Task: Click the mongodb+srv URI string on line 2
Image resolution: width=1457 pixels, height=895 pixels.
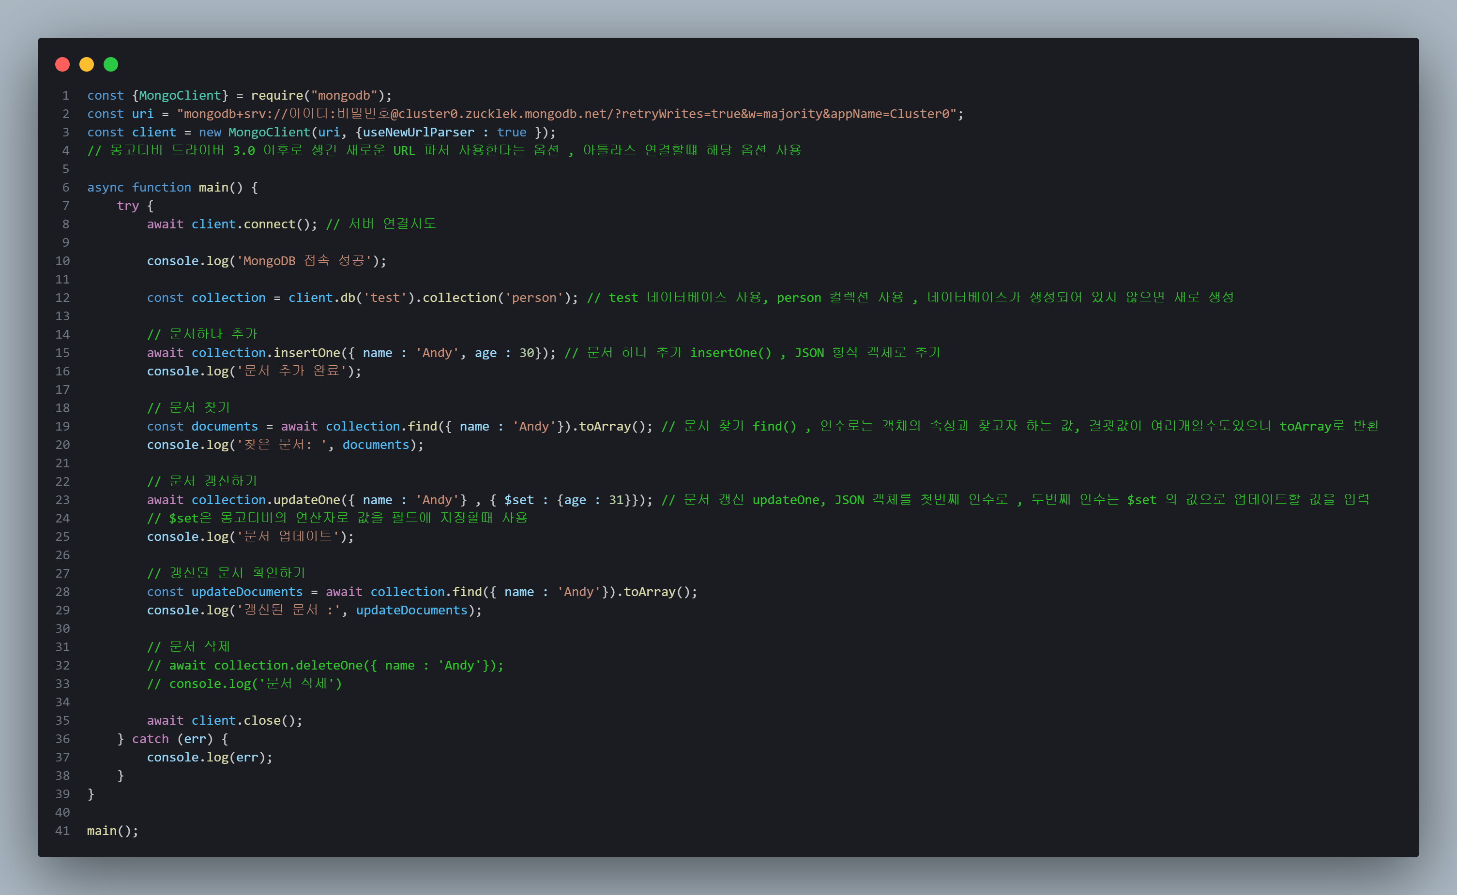Action: (x=567, y=114)
